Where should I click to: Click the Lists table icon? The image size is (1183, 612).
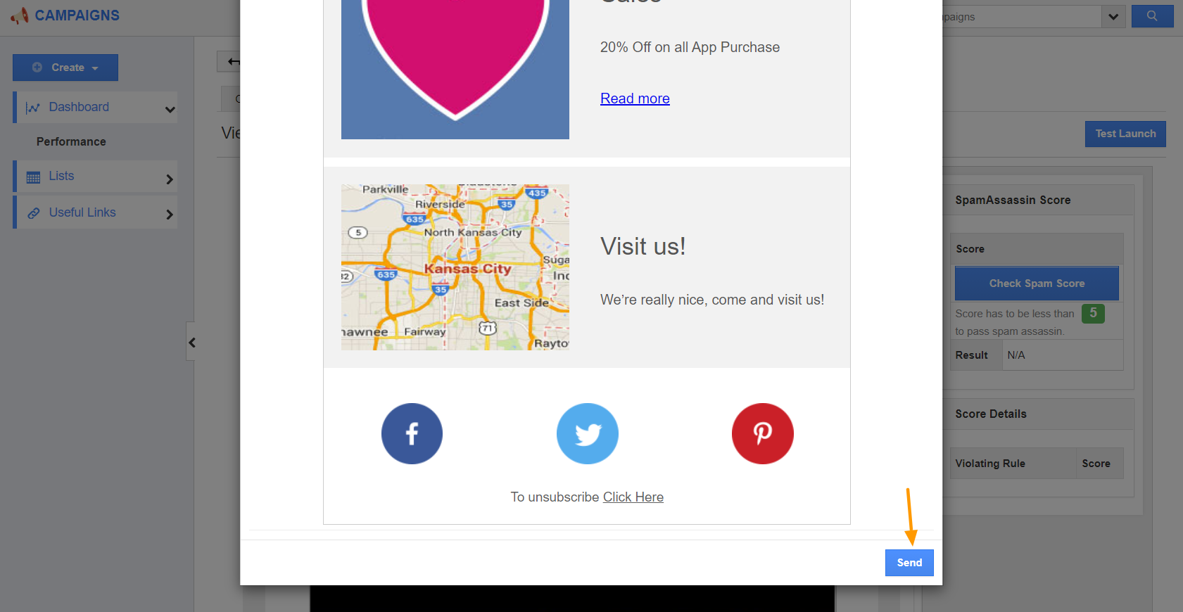tap(33, 177)
